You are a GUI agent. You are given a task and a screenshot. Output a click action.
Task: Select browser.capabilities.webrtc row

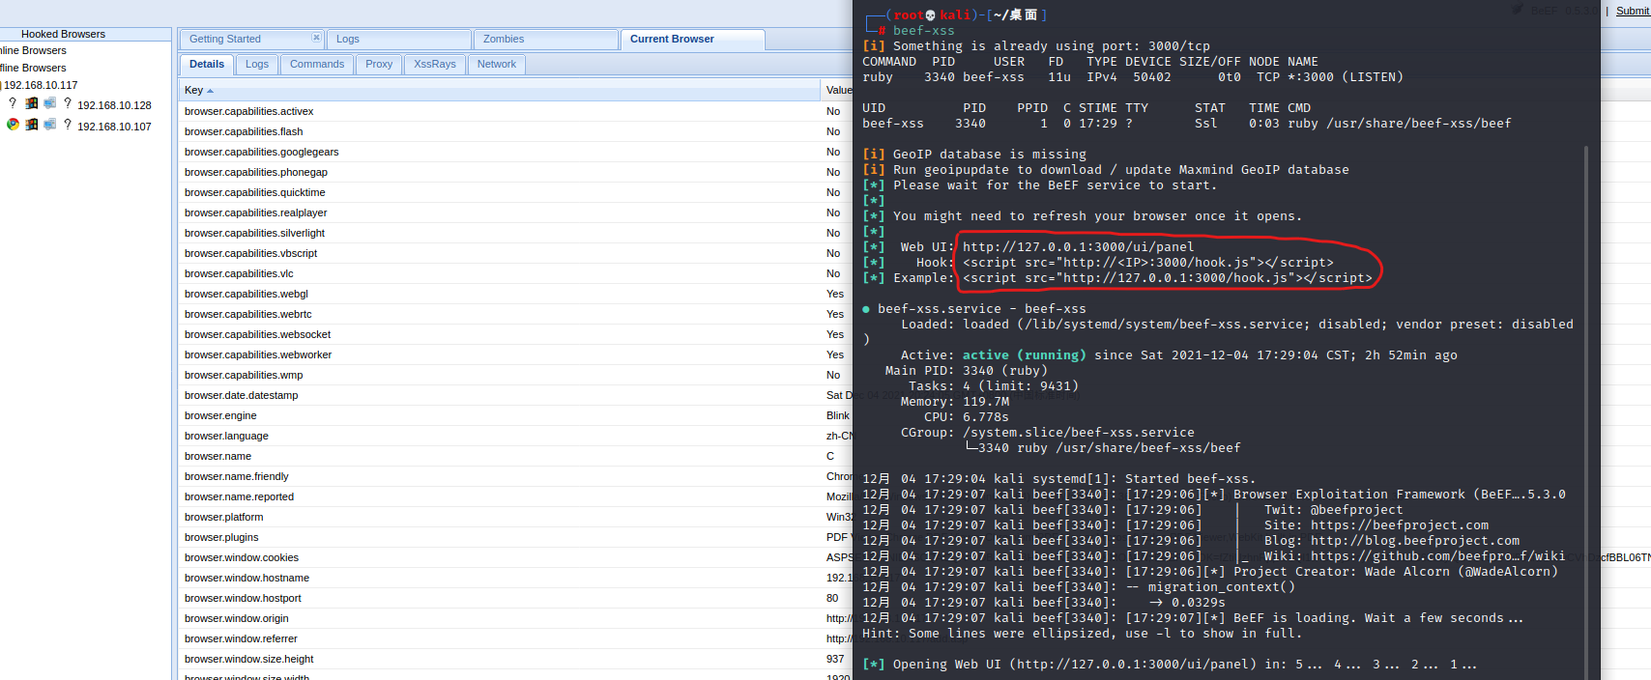click(x=515, y=314)
